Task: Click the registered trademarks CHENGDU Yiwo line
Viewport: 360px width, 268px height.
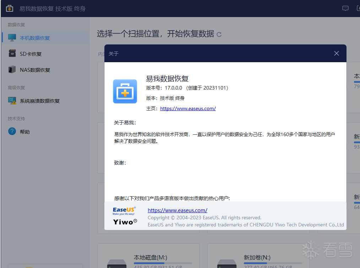Action: click(x=246, y=225)
